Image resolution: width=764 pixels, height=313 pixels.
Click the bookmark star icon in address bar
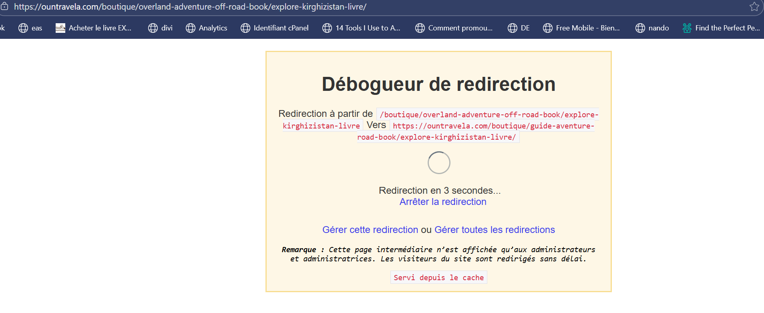[x=754, y=7]
